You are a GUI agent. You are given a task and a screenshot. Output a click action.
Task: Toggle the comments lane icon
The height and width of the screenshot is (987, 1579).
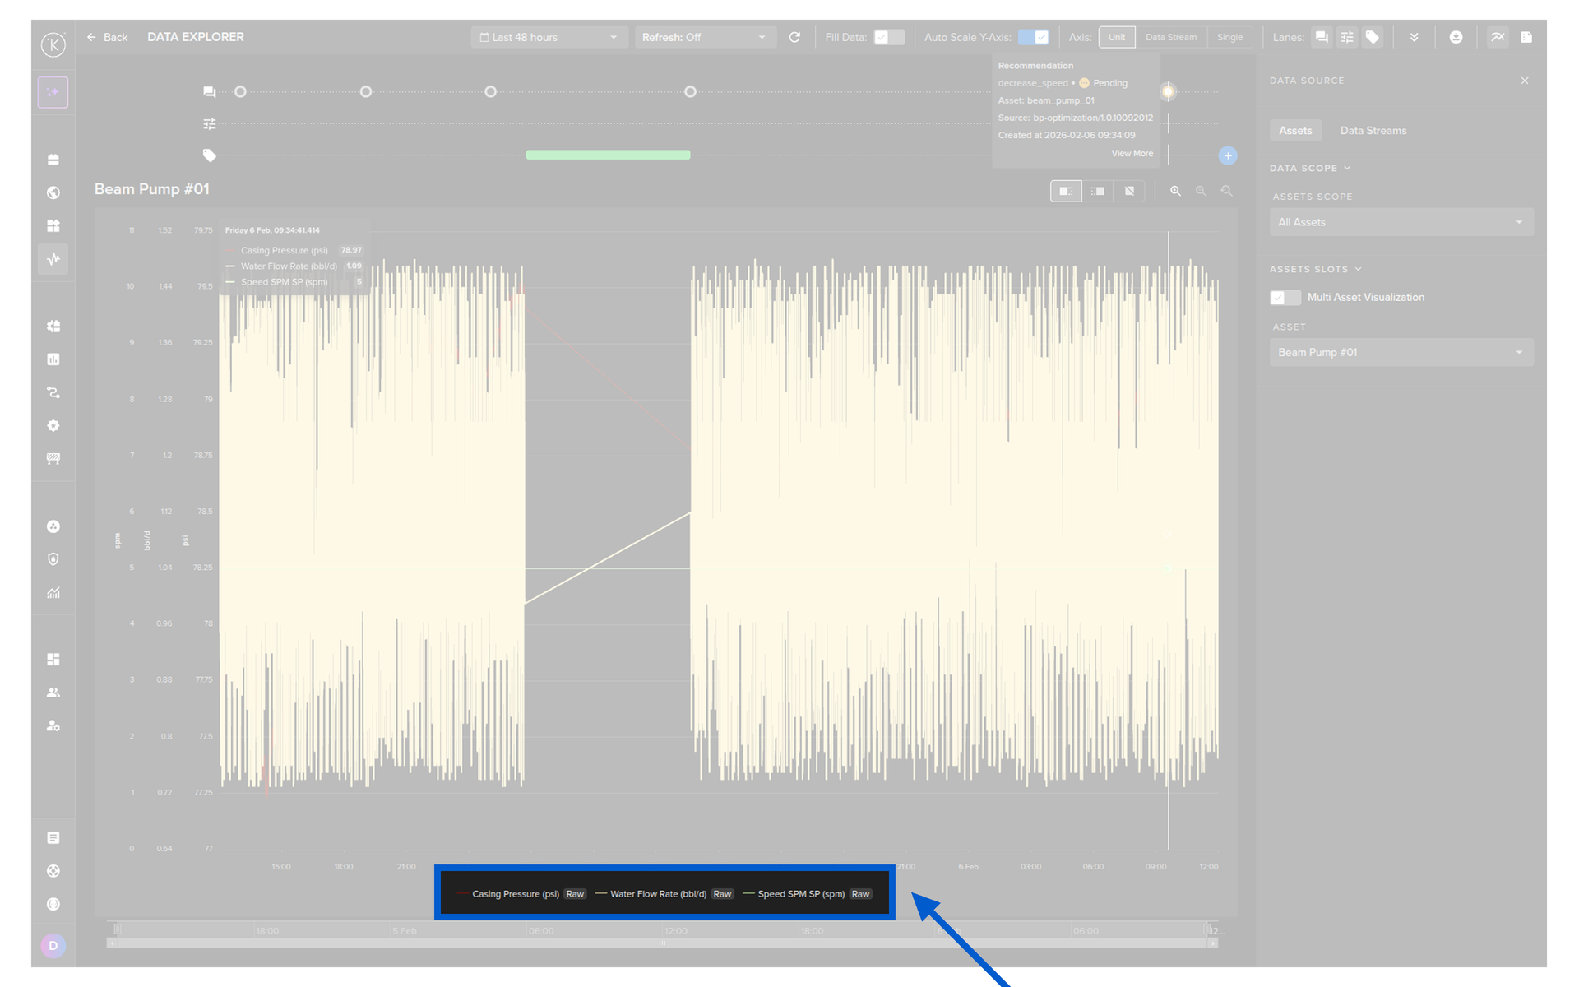(1321, 37)
